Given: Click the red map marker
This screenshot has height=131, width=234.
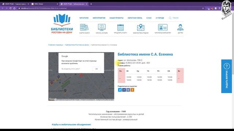Looking at the screenshot, I should 81,75.
